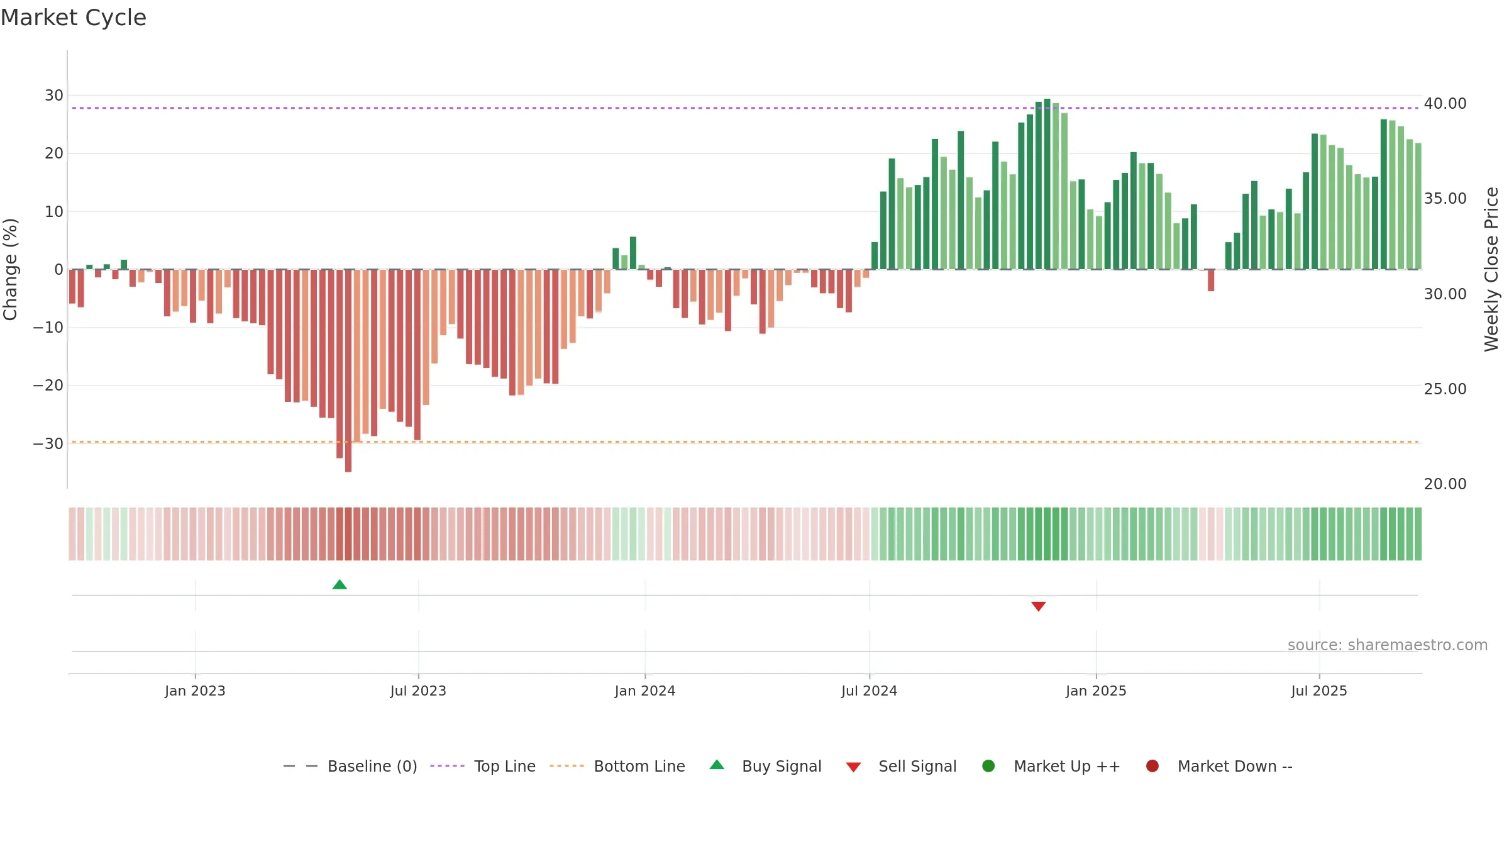The height and width of the screenshot is (849, 1509).
Task: Toggle the Buy Signal legend entry
Action: point(765,766)
